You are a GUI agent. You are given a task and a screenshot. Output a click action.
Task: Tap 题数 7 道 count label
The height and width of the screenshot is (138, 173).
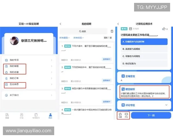coord(108,38)
